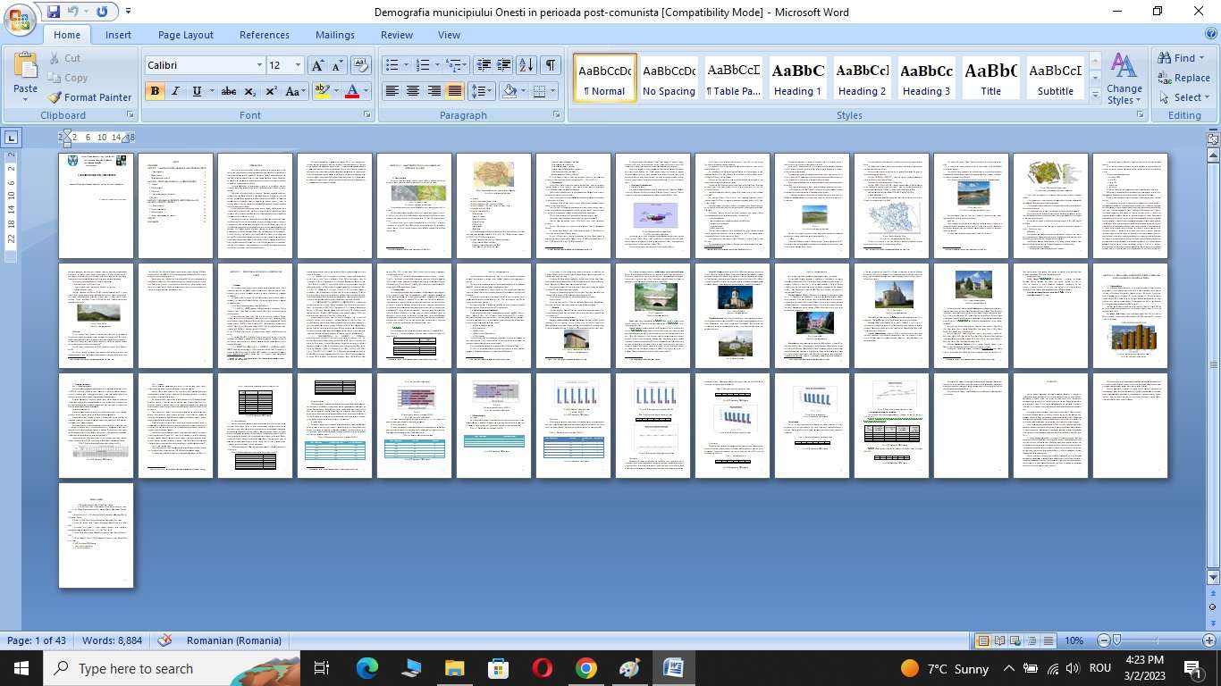Screen dimensions: 1221x686
Task: Click the Clear Formatting icon
Action: pyautogui.click(x=361, y=65)
